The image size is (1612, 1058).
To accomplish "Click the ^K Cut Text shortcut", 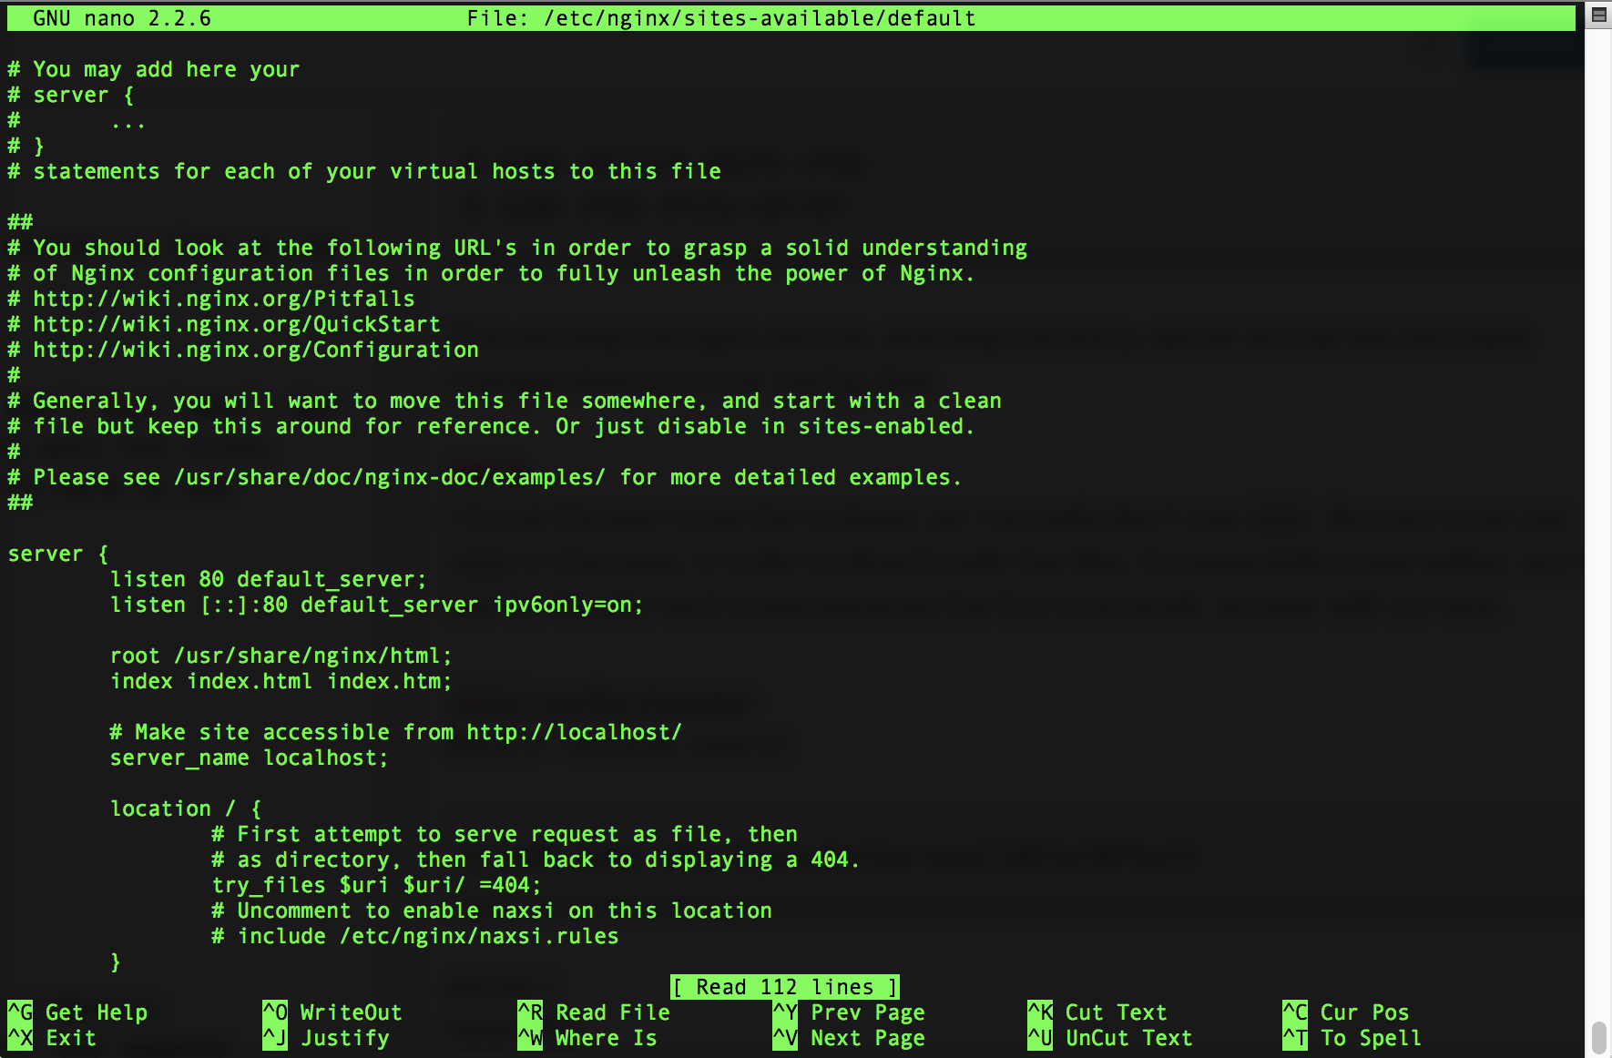I will (x=1097, y=1012).
